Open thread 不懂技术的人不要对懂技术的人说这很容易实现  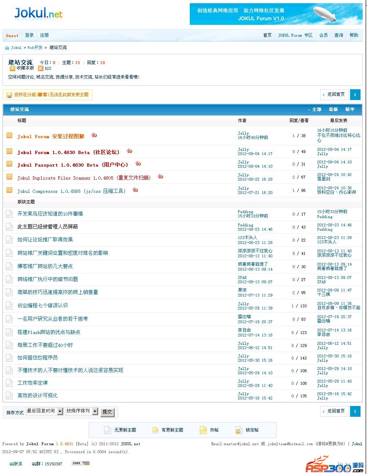[70, 370]
